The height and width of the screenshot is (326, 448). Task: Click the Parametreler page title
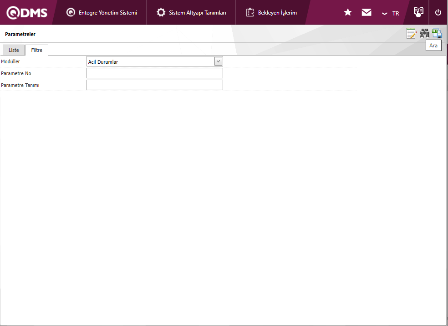pyautogui.click(x=20, y=34)
